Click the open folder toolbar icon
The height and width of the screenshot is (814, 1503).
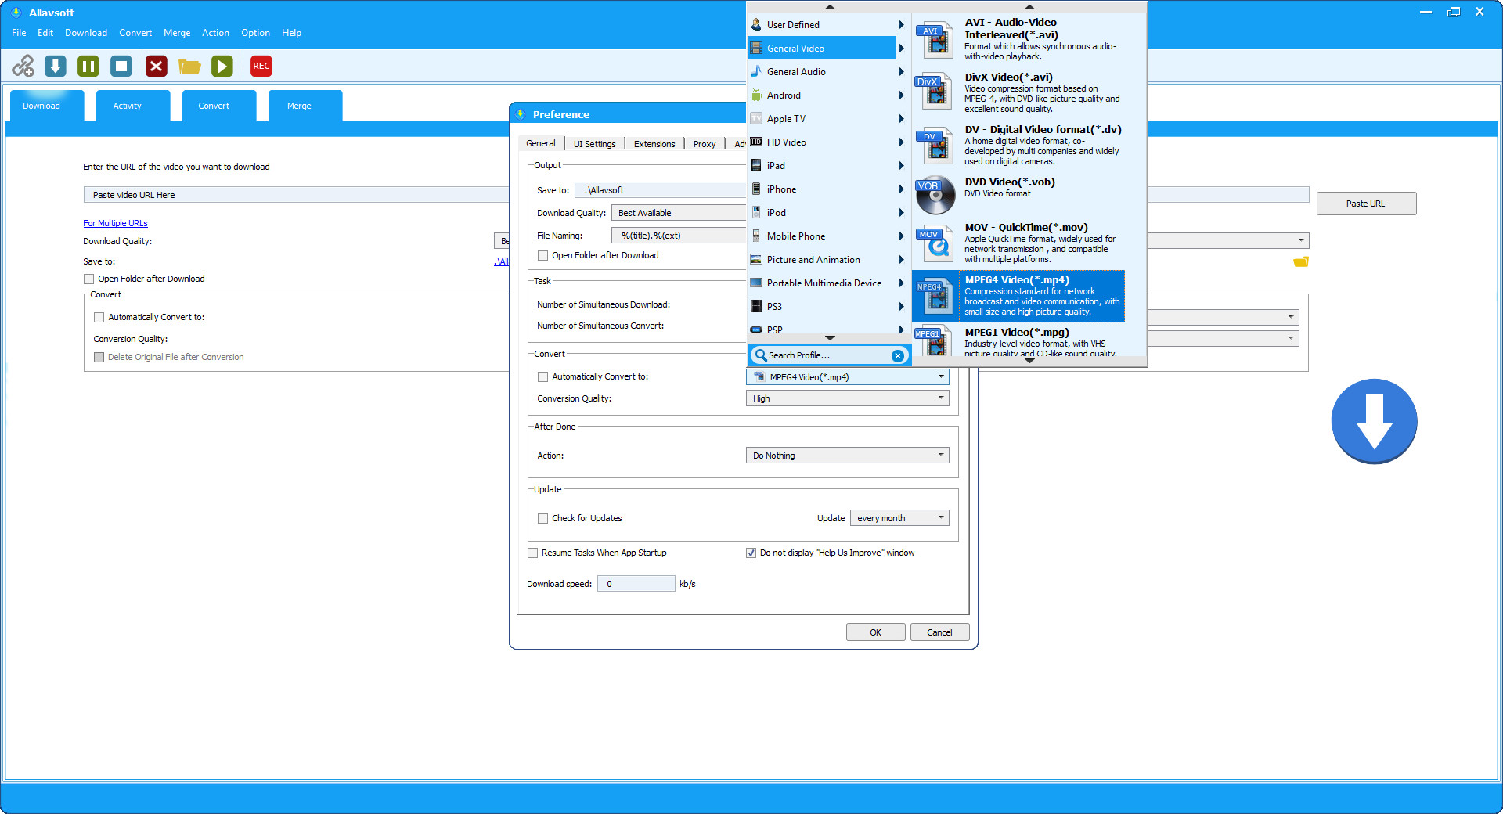(189, 66)
